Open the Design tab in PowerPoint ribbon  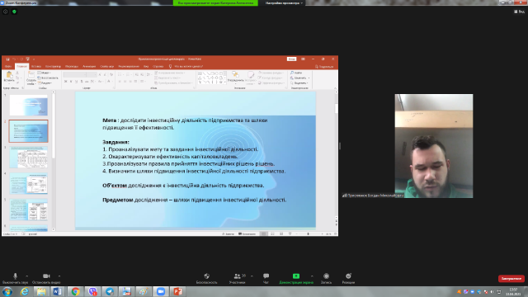click(x=53, y=66)
